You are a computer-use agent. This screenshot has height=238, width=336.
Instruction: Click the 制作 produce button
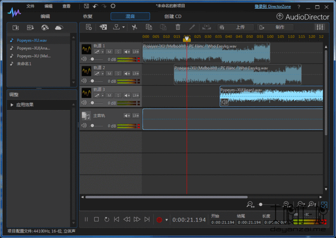coord(275,27)
